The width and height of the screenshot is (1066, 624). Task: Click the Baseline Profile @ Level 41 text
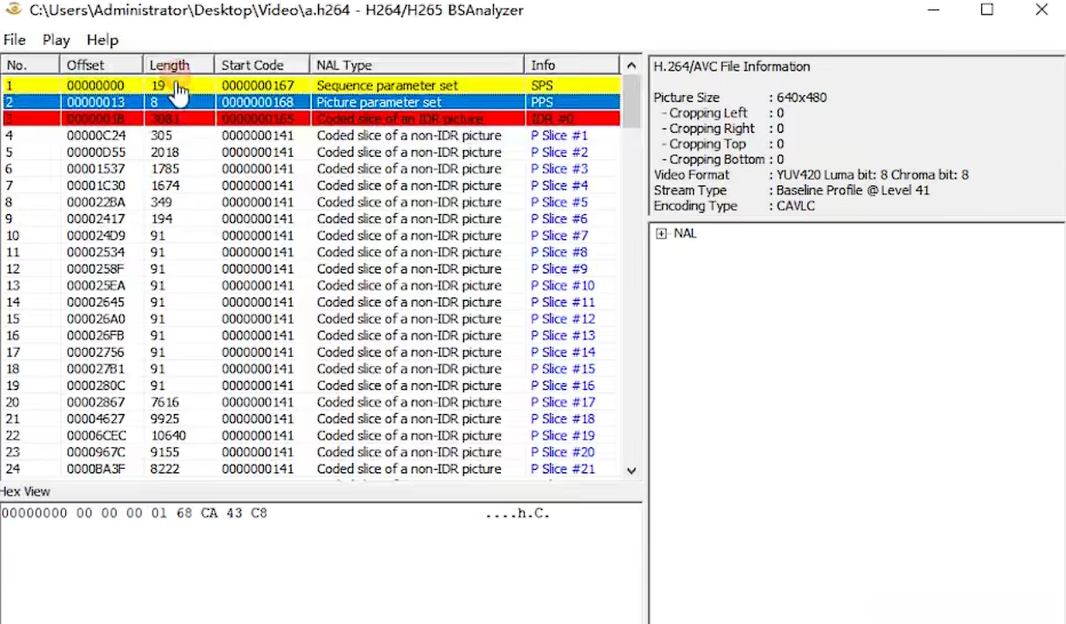tap(852, 190)
